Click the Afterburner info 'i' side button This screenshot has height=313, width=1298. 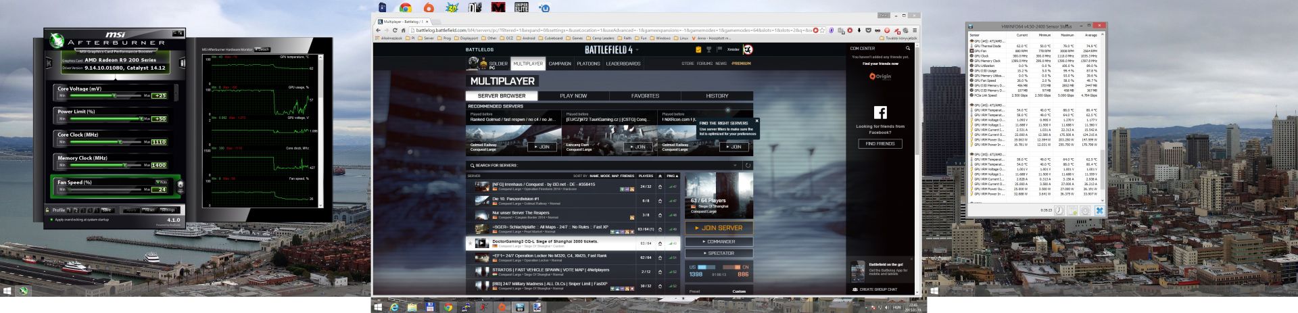tap(182, 63)
